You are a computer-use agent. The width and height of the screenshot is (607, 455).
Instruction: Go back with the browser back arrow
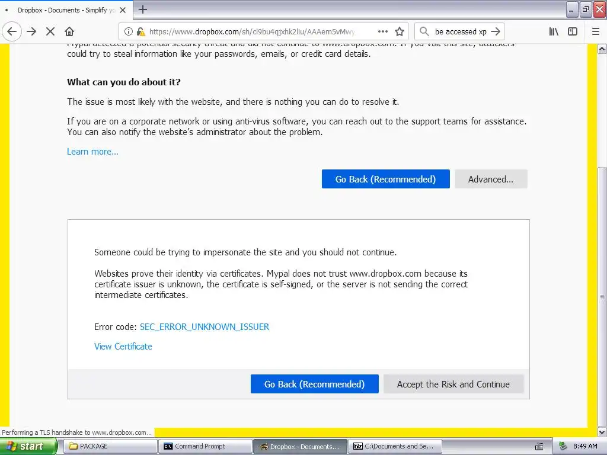[12, 31]
